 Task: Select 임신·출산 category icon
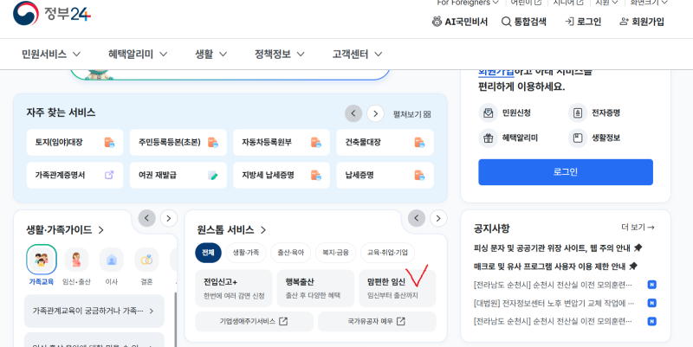(x=76, y=260)
